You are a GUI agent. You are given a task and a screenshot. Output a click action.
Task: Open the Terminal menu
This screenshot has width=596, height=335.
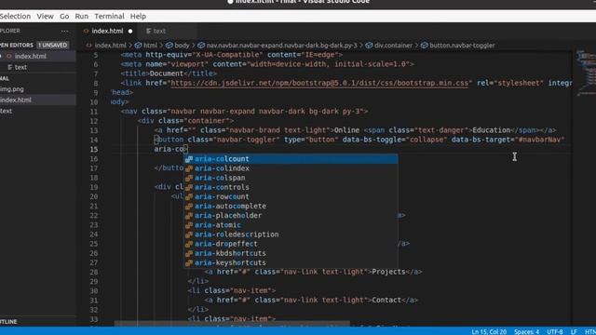[x=109, y=17]
